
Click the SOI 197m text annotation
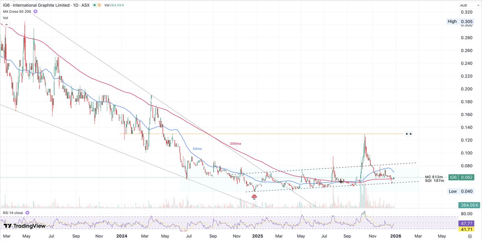(x=435, y=181)
